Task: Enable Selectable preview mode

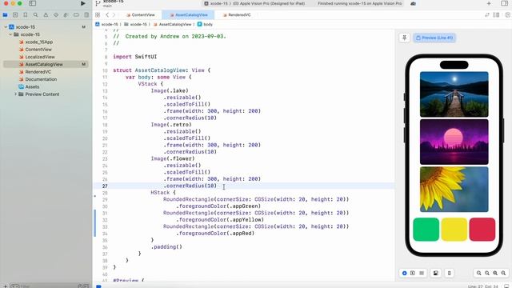Action: tap(413, 274)
